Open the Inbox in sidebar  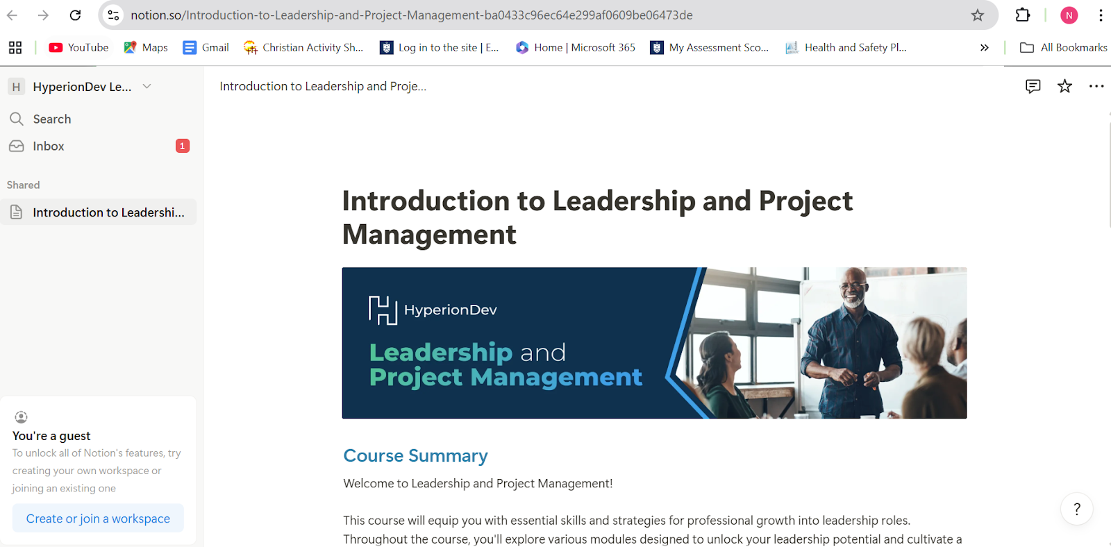pos(99,146)
